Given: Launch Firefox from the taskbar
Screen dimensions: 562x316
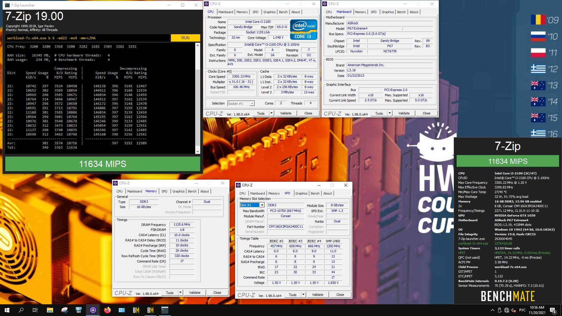Looking at the screenshot, I should 107,310.
